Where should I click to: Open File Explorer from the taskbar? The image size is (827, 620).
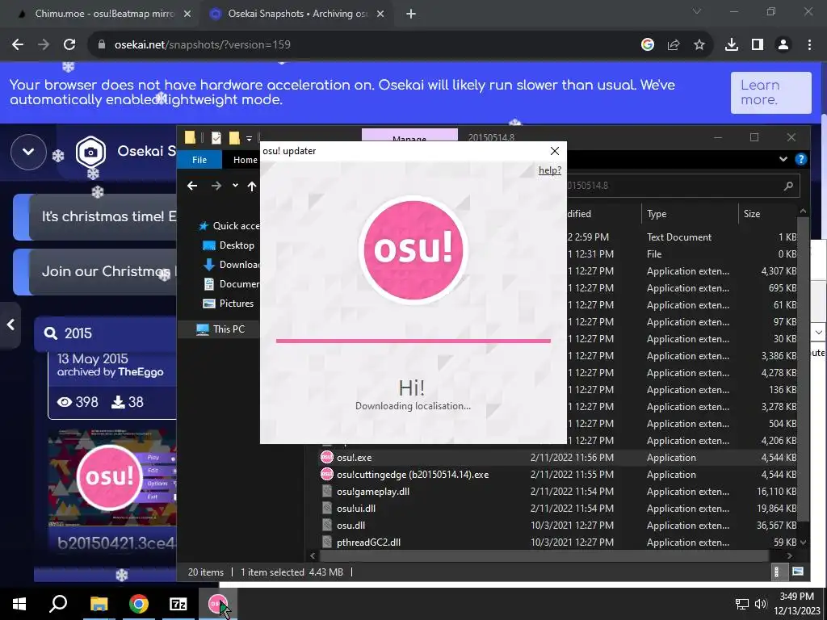[99, 604]
